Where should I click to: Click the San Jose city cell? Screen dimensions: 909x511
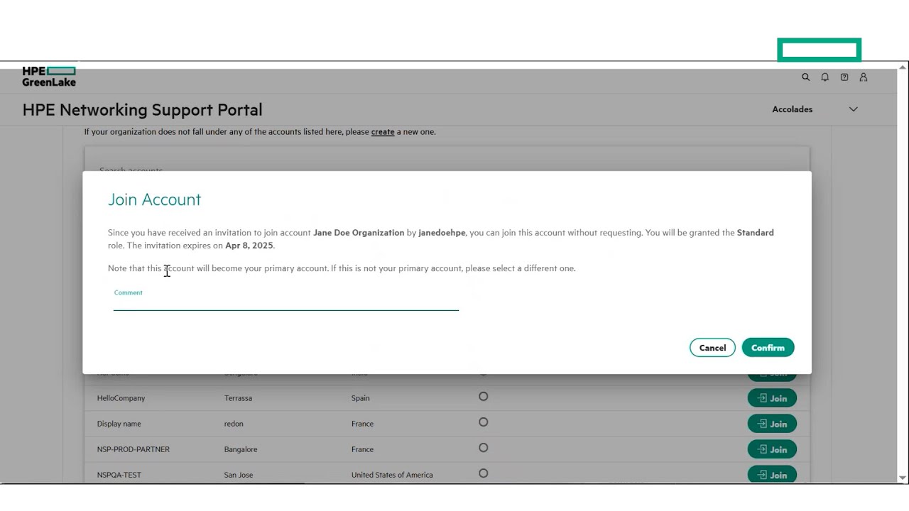tap(239, 475)
